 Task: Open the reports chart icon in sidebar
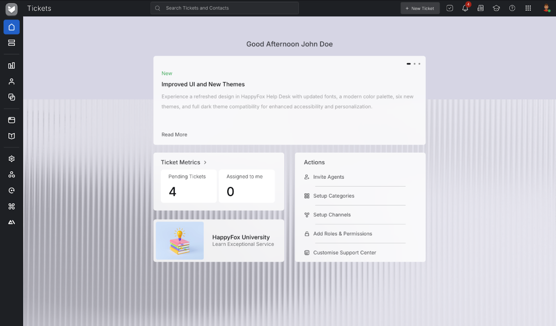pyautogui.click(x=12, y=66)
